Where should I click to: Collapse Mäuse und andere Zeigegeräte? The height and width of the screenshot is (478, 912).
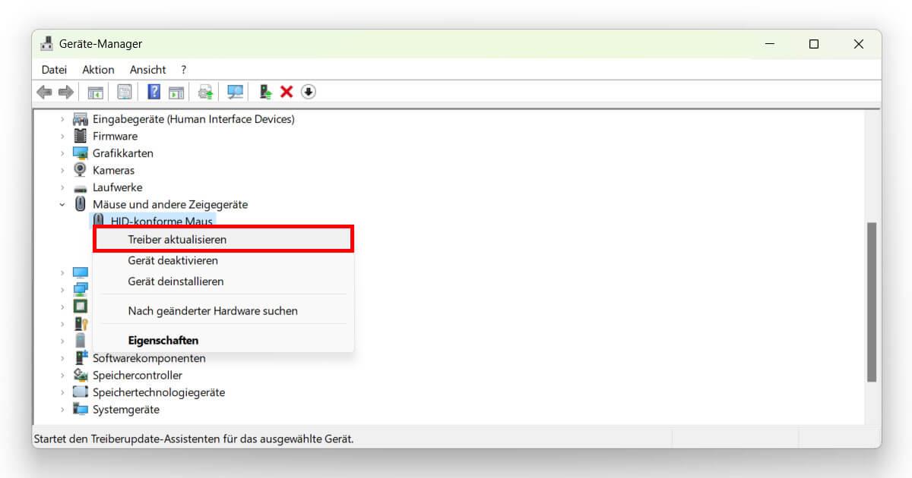(x=62, y=204)
